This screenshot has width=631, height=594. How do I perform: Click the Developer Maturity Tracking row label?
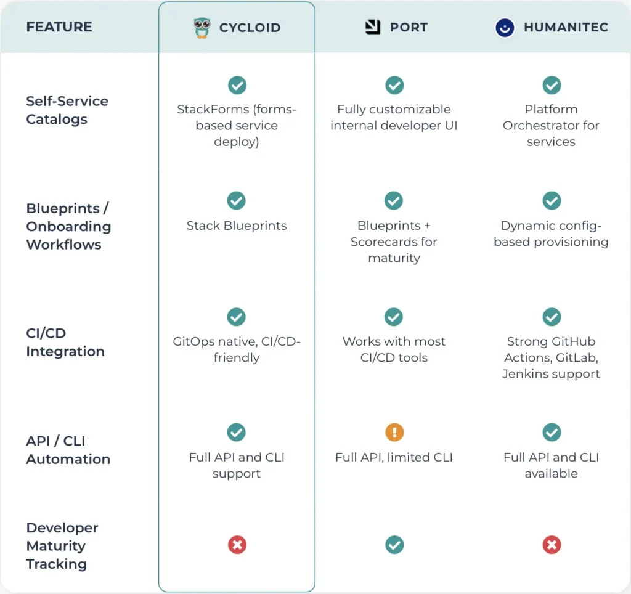point(62,546)
